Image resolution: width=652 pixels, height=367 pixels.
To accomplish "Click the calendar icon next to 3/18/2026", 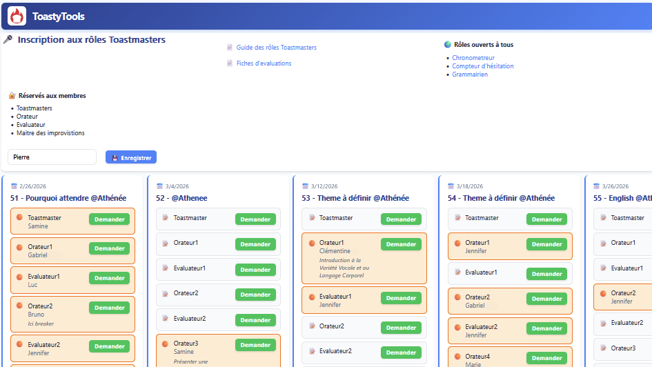I will coord(451,186).
